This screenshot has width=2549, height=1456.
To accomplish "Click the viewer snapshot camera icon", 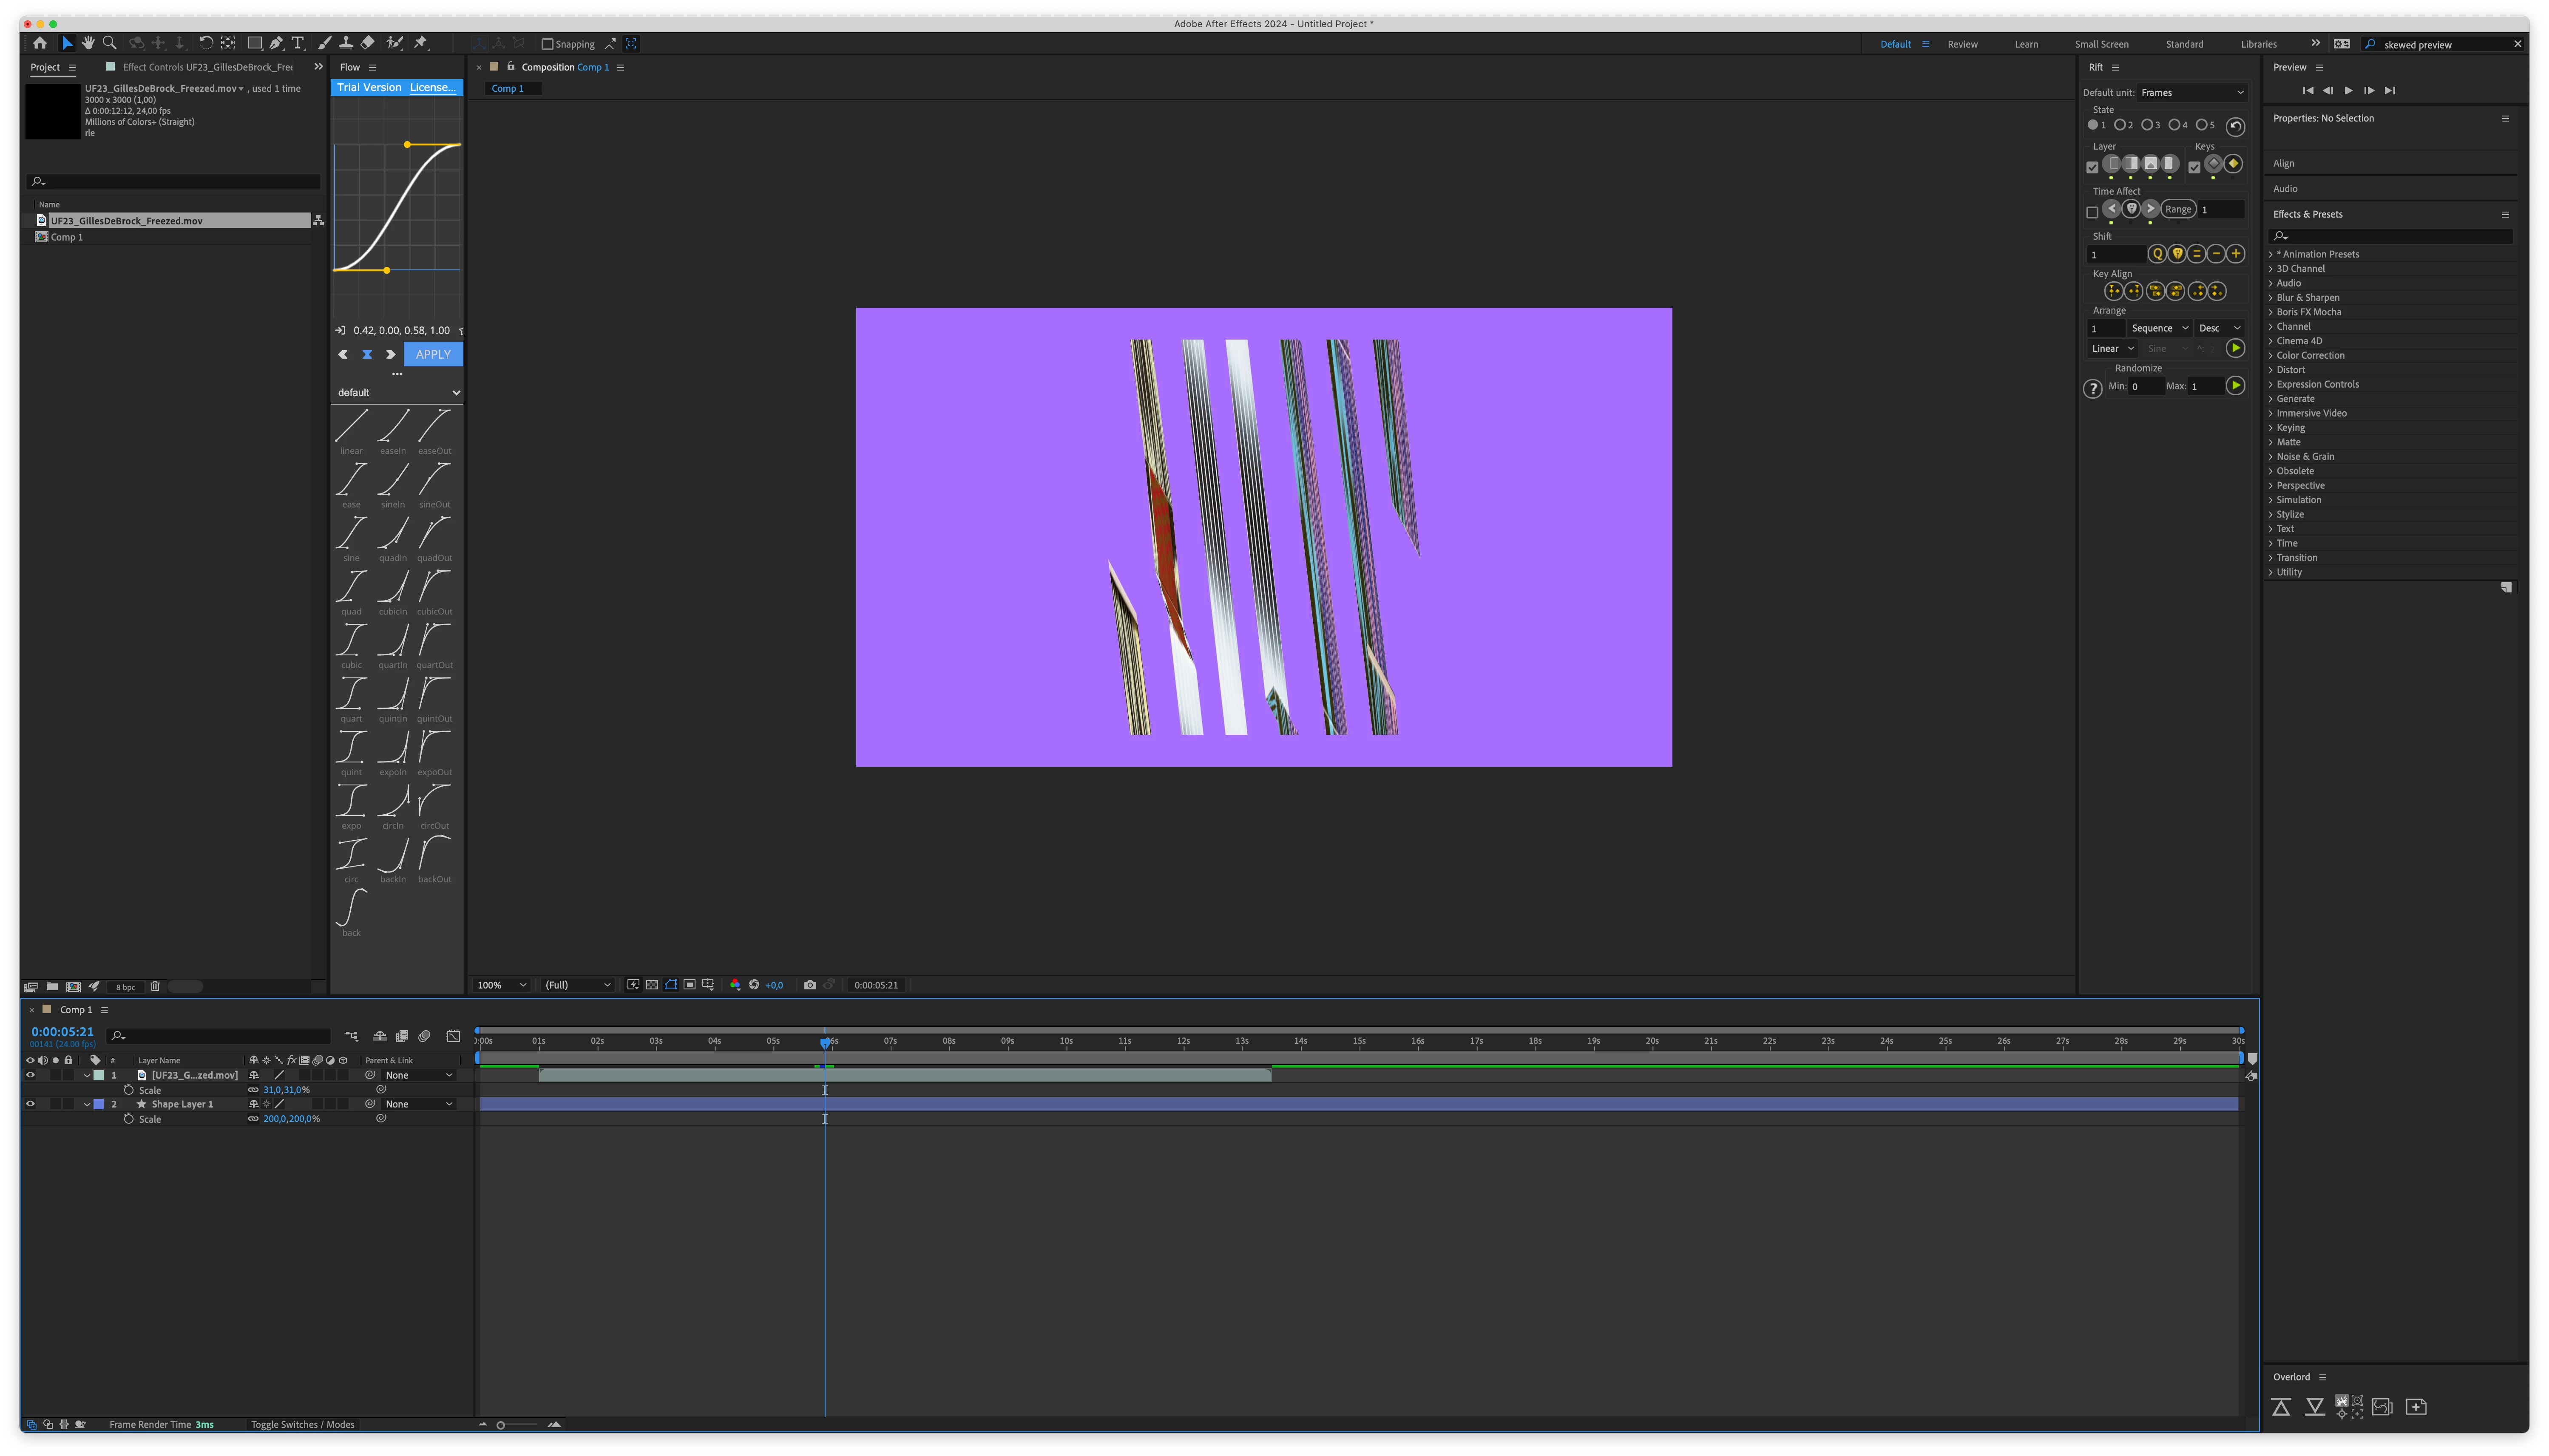I will pyautogui.click(x=810, y=985).
